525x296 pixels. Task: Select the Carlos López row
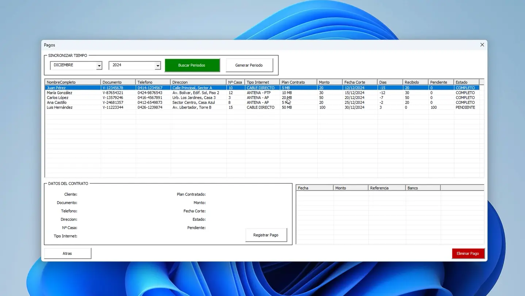[262, 98]
